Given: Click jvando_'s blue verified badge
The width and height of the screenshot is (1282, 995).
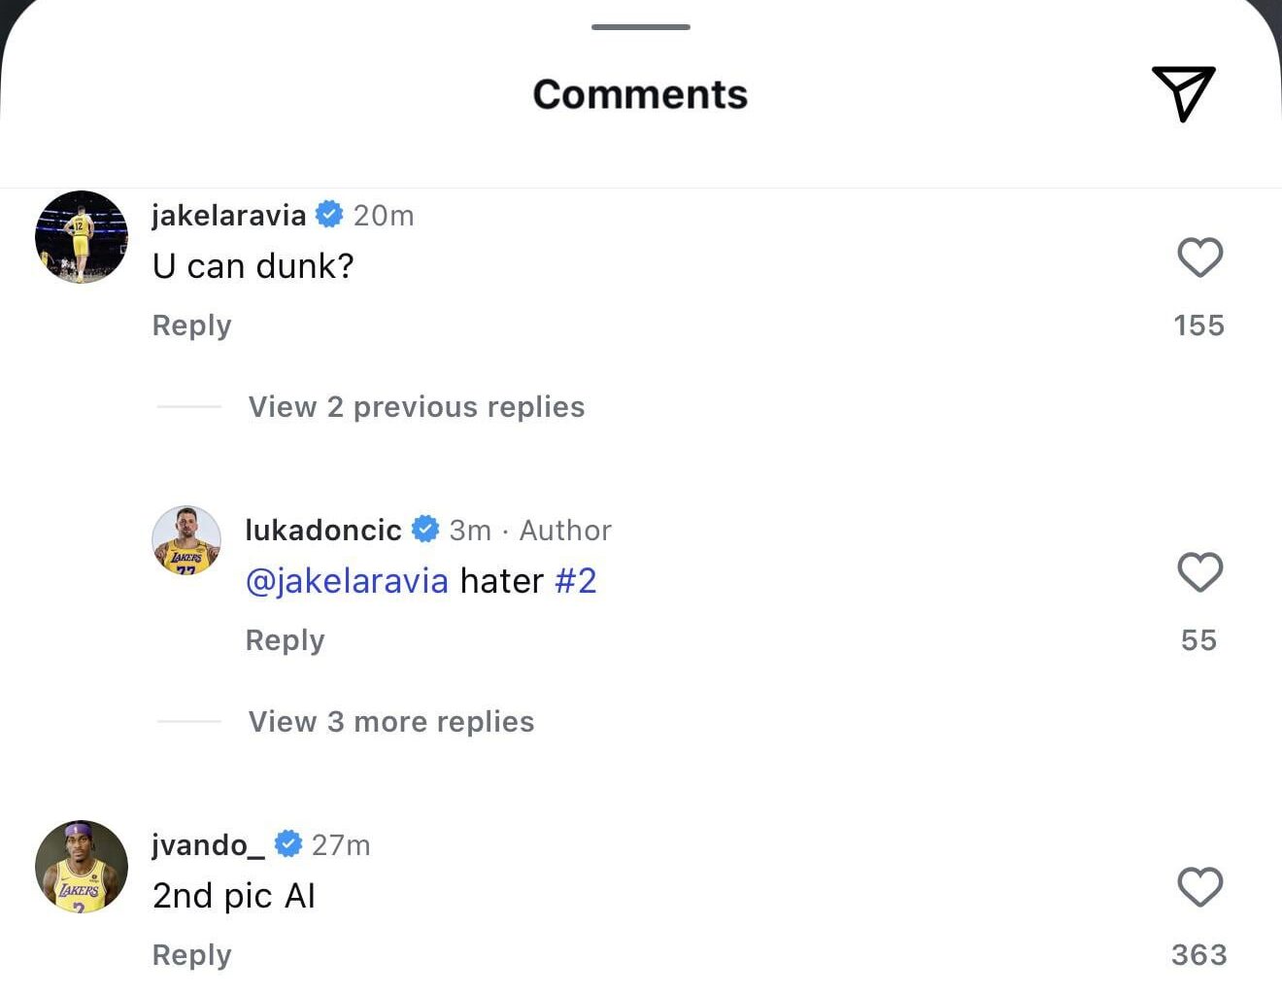Looking at the screenshot, I should [288, 844].
